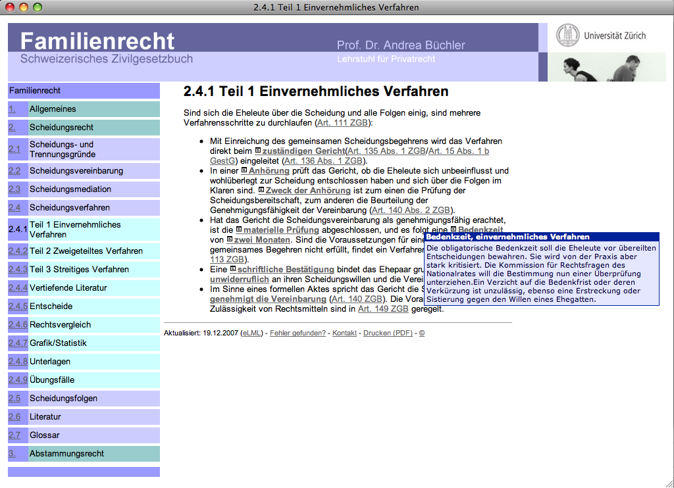Viewport: 674px width, 488px height.
Task: Click the window resize grip corner
Action: tap(669, 483)
